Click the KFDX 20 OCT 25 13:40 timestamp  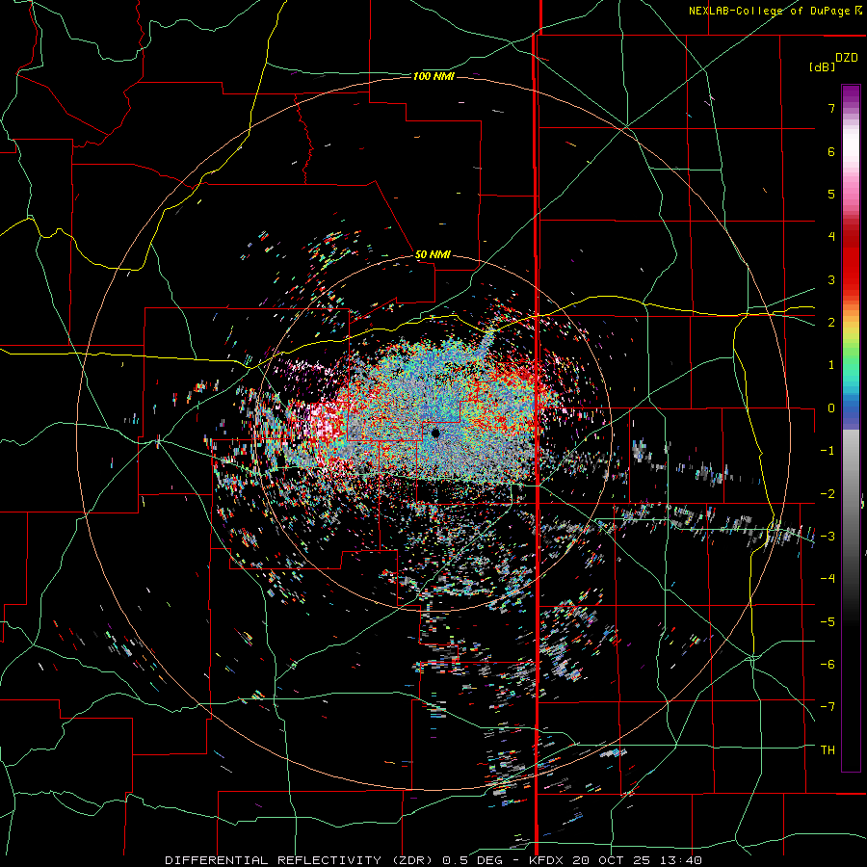point(616,860)
